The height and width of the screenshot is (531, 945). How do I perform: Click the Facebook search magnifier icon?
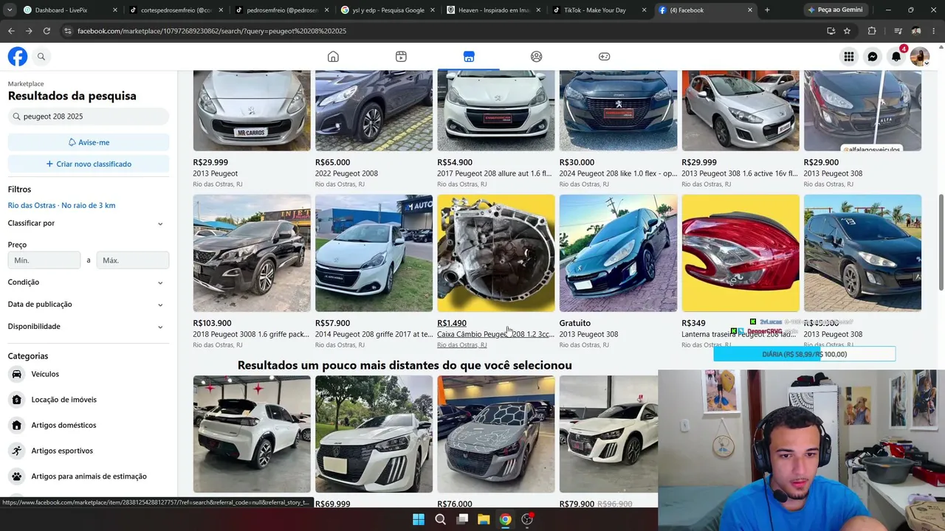[41, 57]
